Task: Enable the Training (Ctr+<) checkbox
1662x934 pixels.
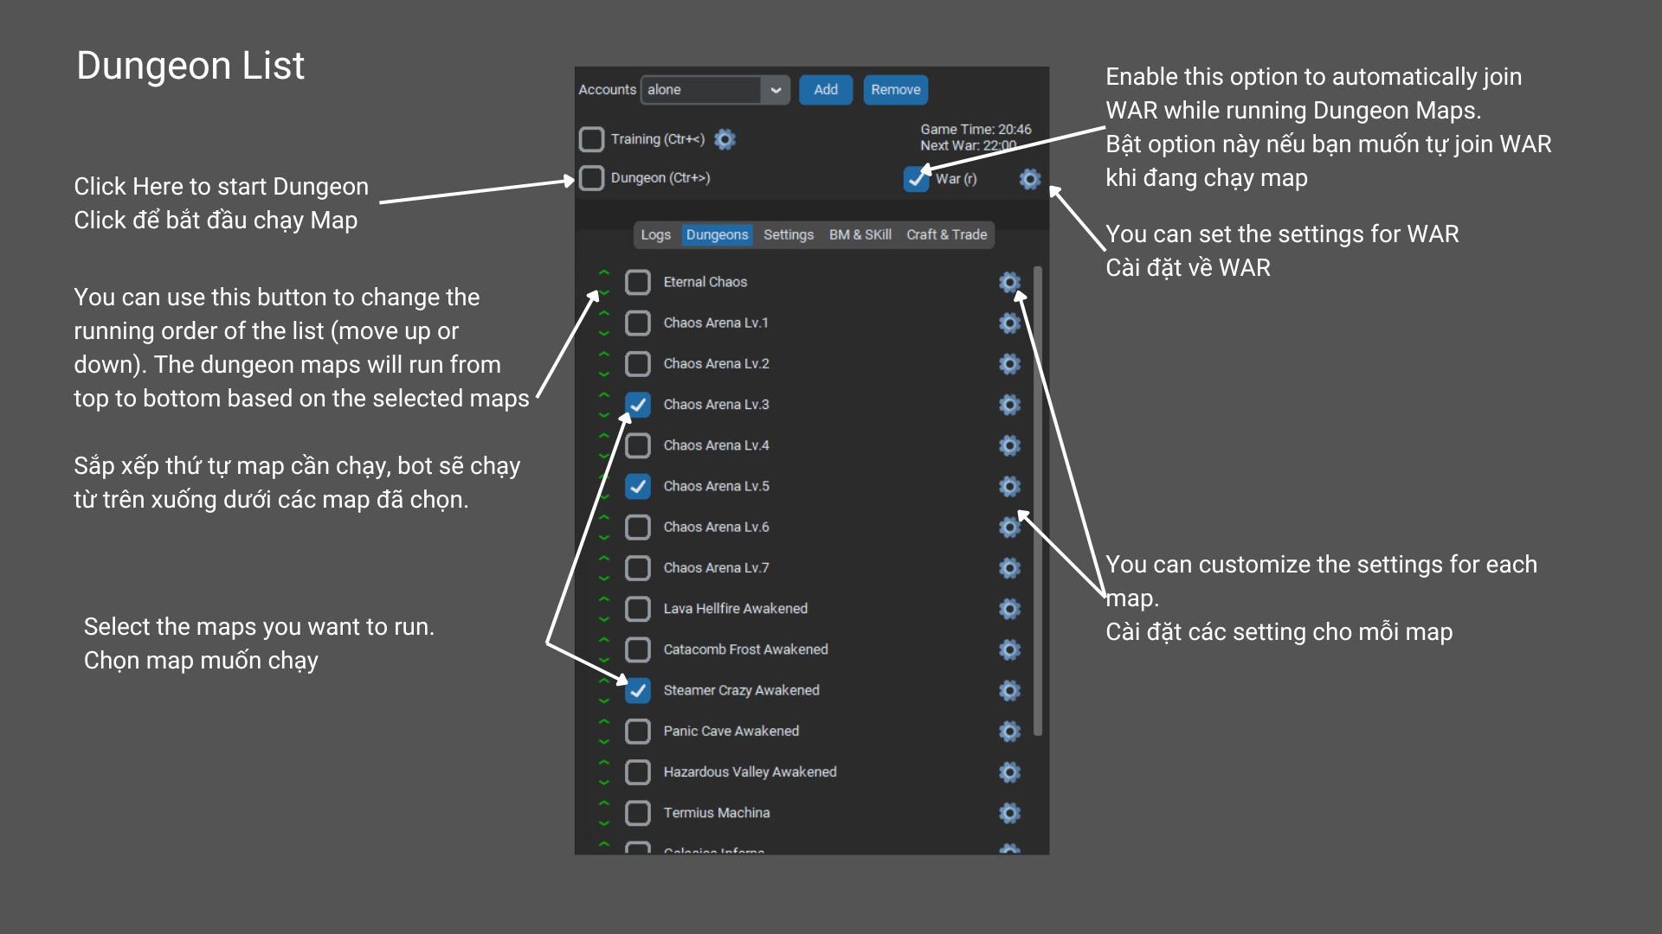Action: click(x=591, y=139)
